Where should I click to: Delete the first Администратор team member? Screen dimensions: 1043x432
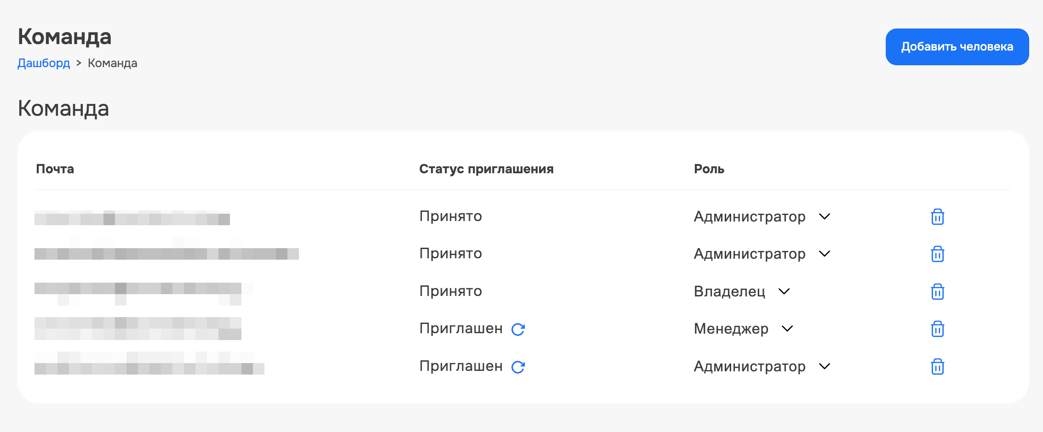937,216
